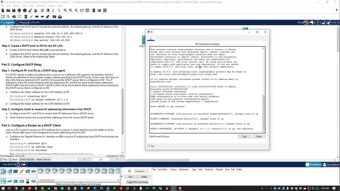Save the activity with floppy icon
Screen dimensions: 340x191
(x=14, y=10)
